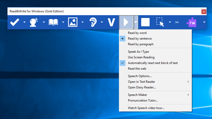Enable Use Screen Reading
Viewport: 212px width, 119px height.
(x=155, y=57)
